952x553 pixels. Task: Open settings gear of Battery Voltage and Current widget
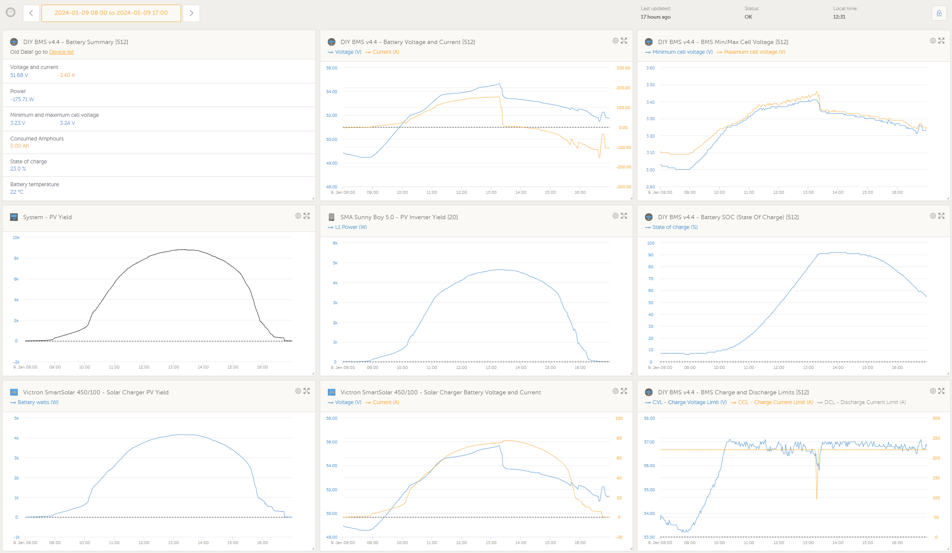[x=615, y=41]
